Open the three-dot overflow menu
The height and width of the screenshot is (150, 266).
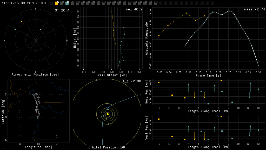click(261, 3)
